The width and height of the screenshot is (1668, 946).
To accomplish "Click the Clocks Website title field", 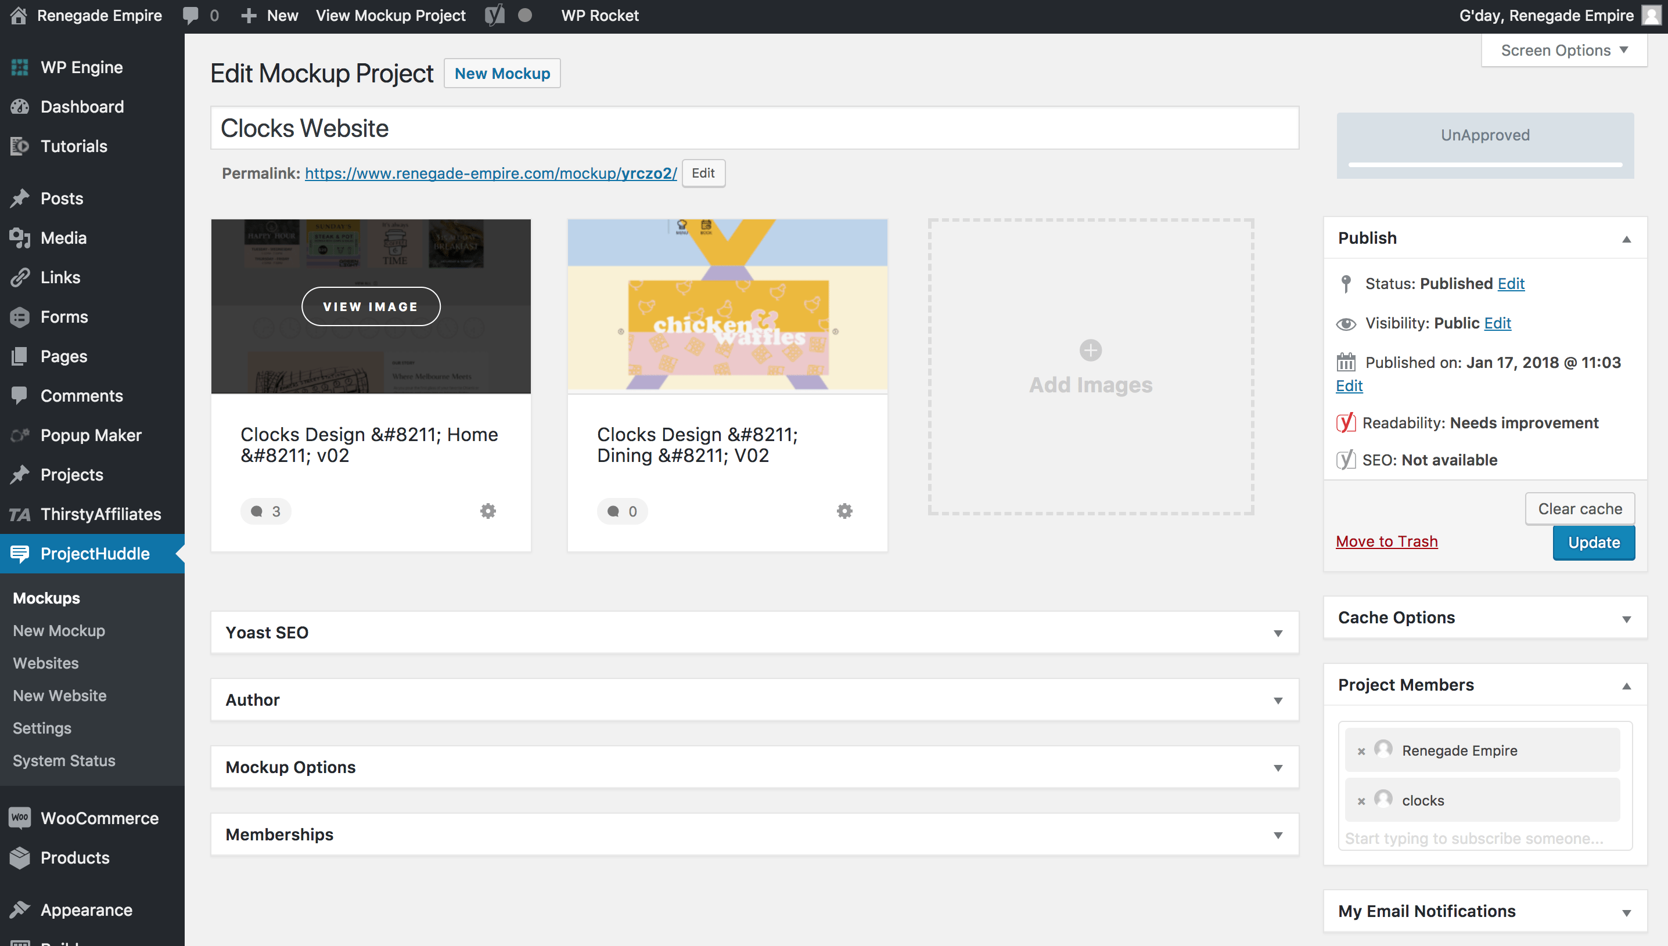I will (x=754, y=128).
